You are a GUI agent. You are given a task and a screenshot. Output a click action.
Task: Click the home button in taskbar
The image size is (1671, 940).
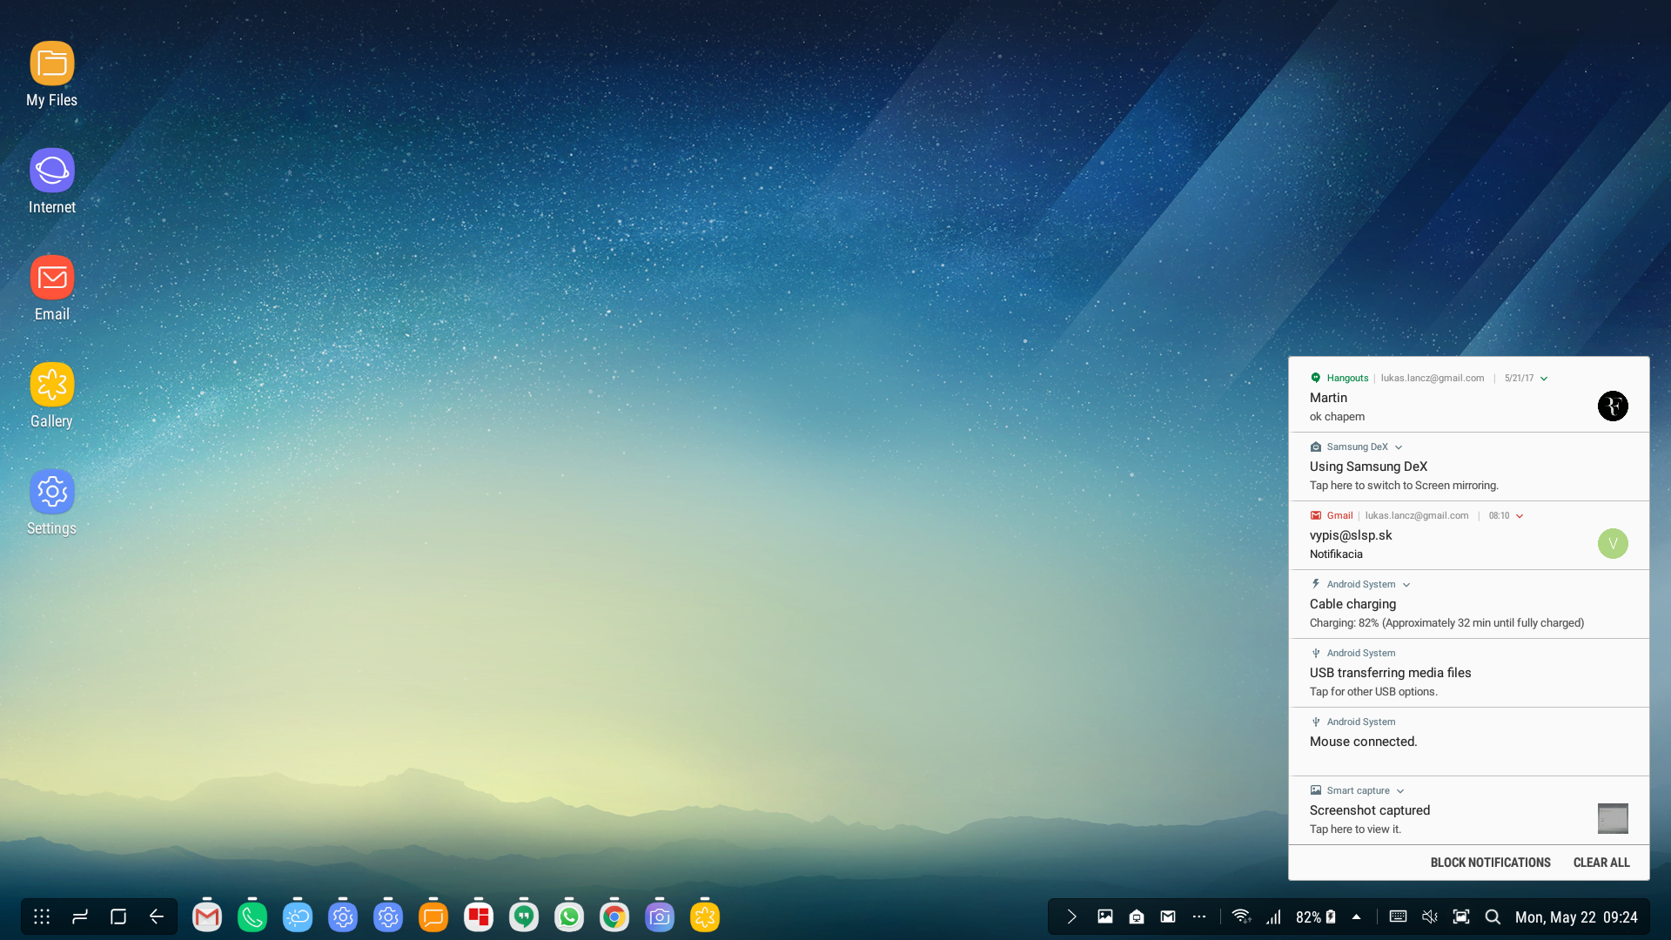[118, 916]
